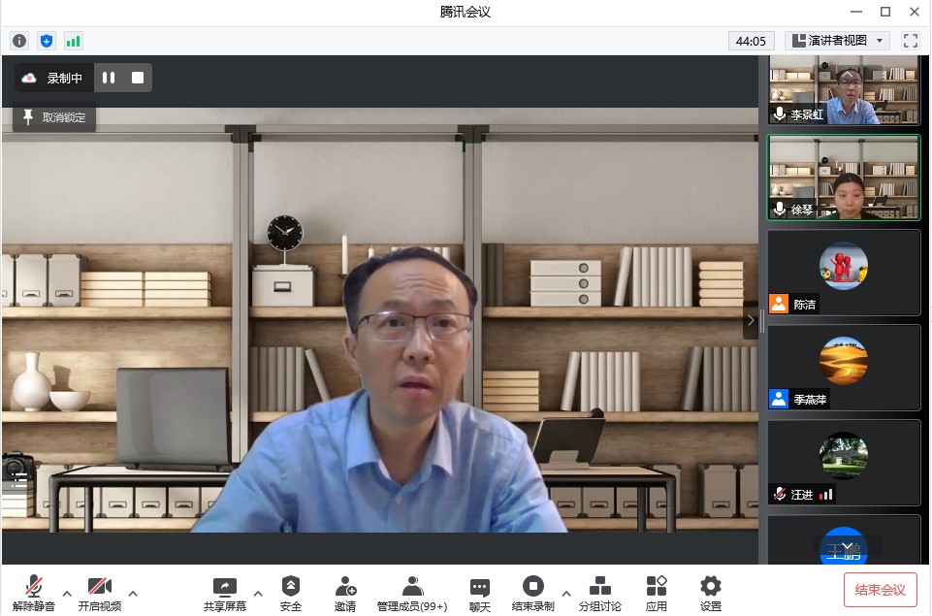Check the green network signal icon
Screen dimensions: 932x616
point(74,41)
